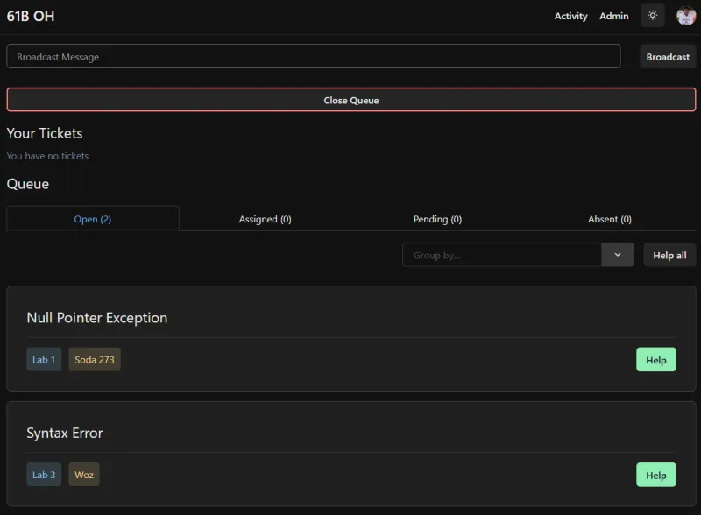Switch to the Assigned (0) tab
This screenshot has width=701, height=515.
266,219
